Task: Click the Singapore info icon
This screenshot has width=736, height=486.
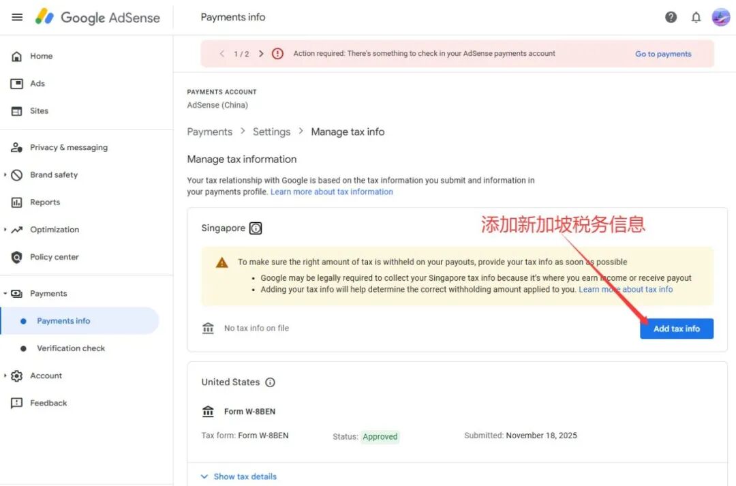Action: (x=256, y=228)
